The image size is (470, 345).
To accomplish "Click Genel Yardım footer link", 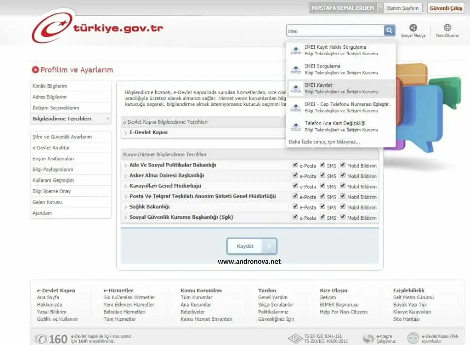I will 273,297.
